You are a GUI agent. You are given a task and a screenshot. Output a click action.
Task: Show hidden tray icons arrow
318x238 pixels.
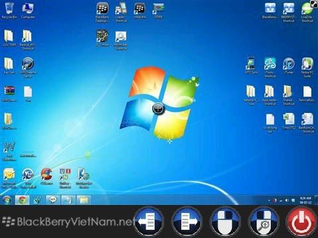tap(269, 200)
